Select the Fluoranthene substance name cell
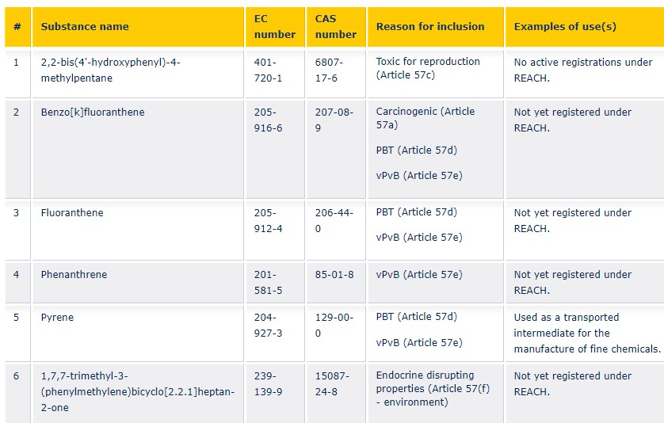Image resolution: width=664 pixels, height=423 pixels. tap(72, 213)
